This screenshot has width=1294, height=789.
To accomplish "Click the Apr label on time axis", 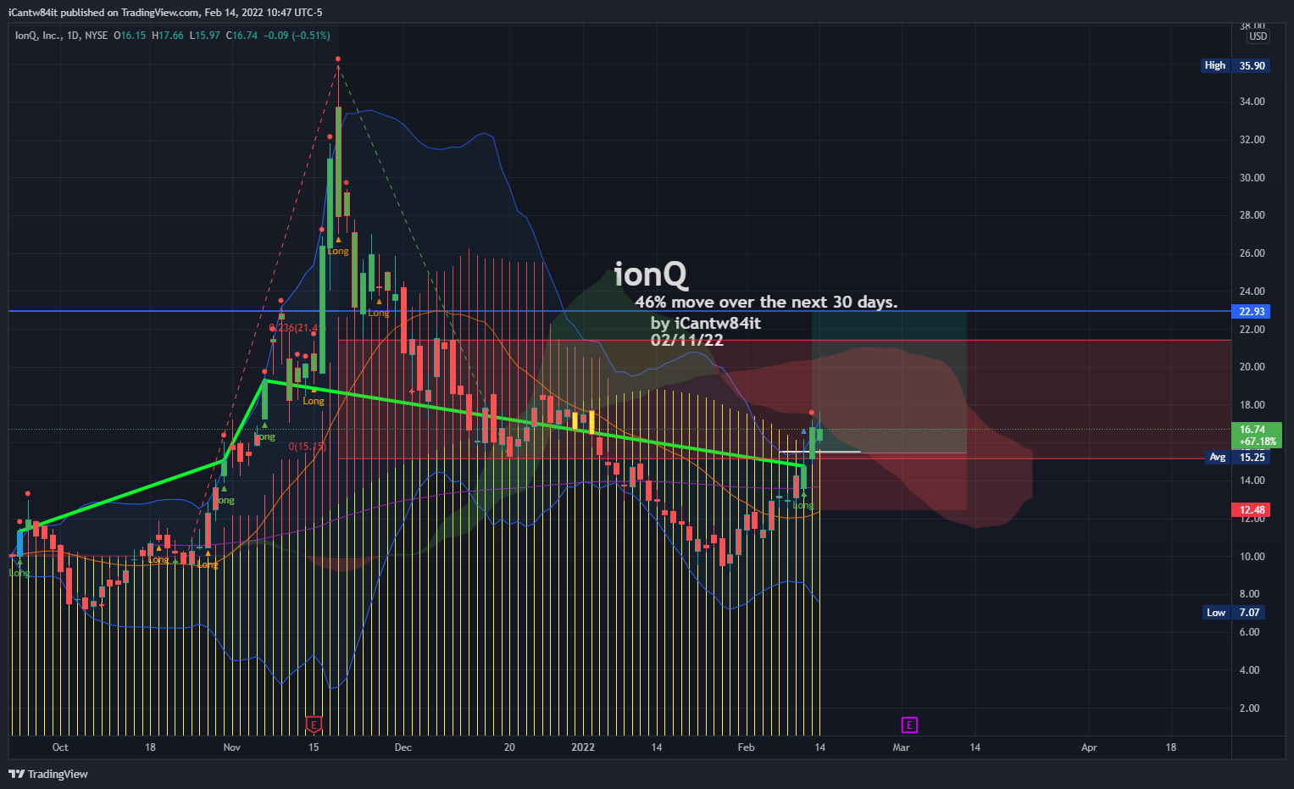I will click(1089, 747).
